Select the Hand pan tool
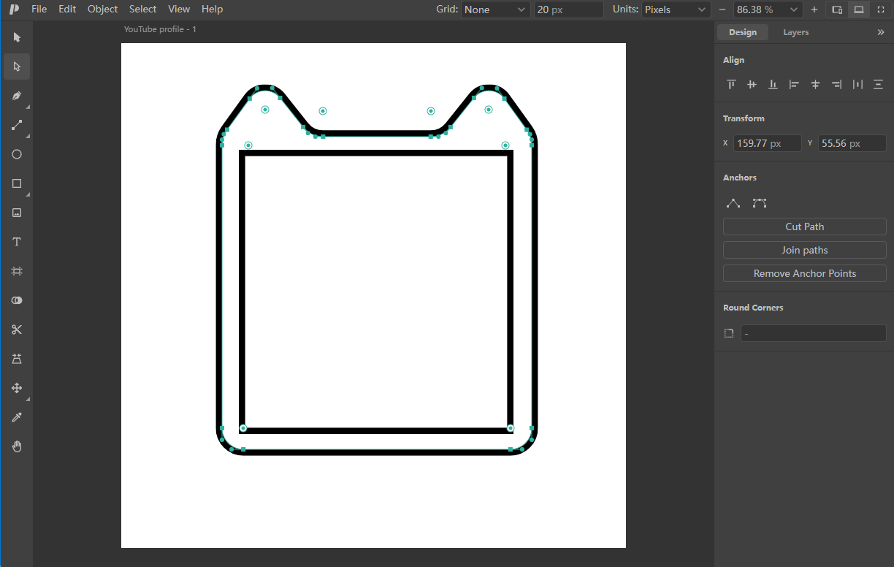894x567 pixels. coord(17,446)
